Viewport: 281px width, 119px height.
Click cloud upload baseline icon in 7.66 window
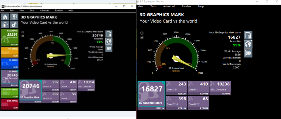pyautogui.click(x=5, y=25)
